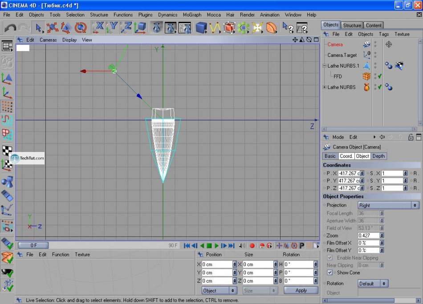Click the context help cursor icon
This screenshot has width=423, height=304.
tap(288, 28)
